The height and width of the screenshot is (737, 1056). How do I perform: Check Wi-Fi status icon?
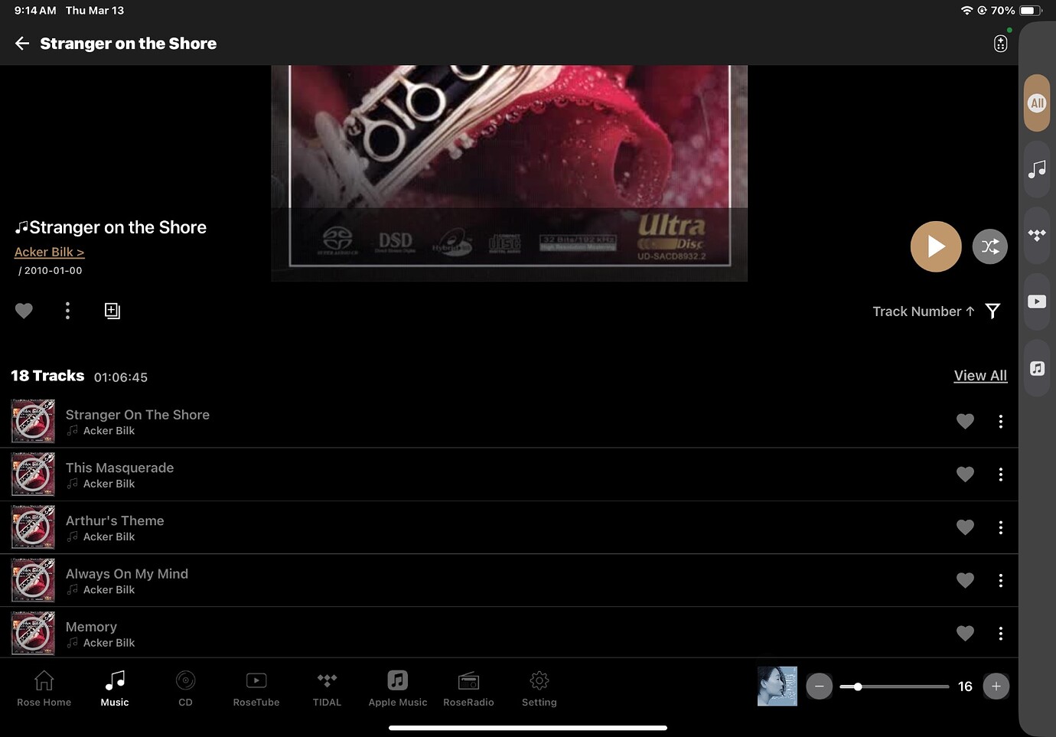point(966,11)
